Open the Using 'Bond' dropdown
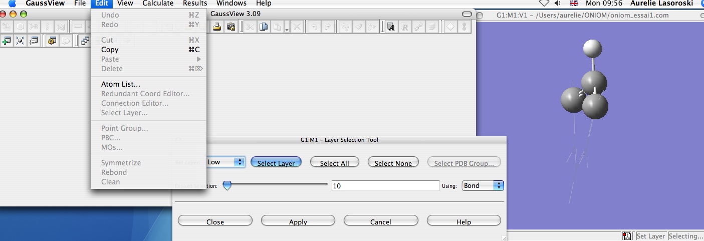This screenshot has width=704, height=241. [483, 185]
